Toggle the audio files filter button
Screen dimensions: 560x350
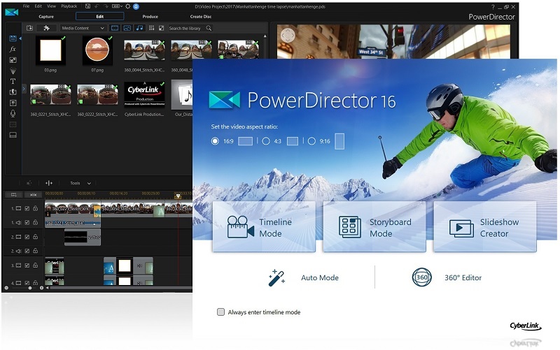click(x=139, y=28)
